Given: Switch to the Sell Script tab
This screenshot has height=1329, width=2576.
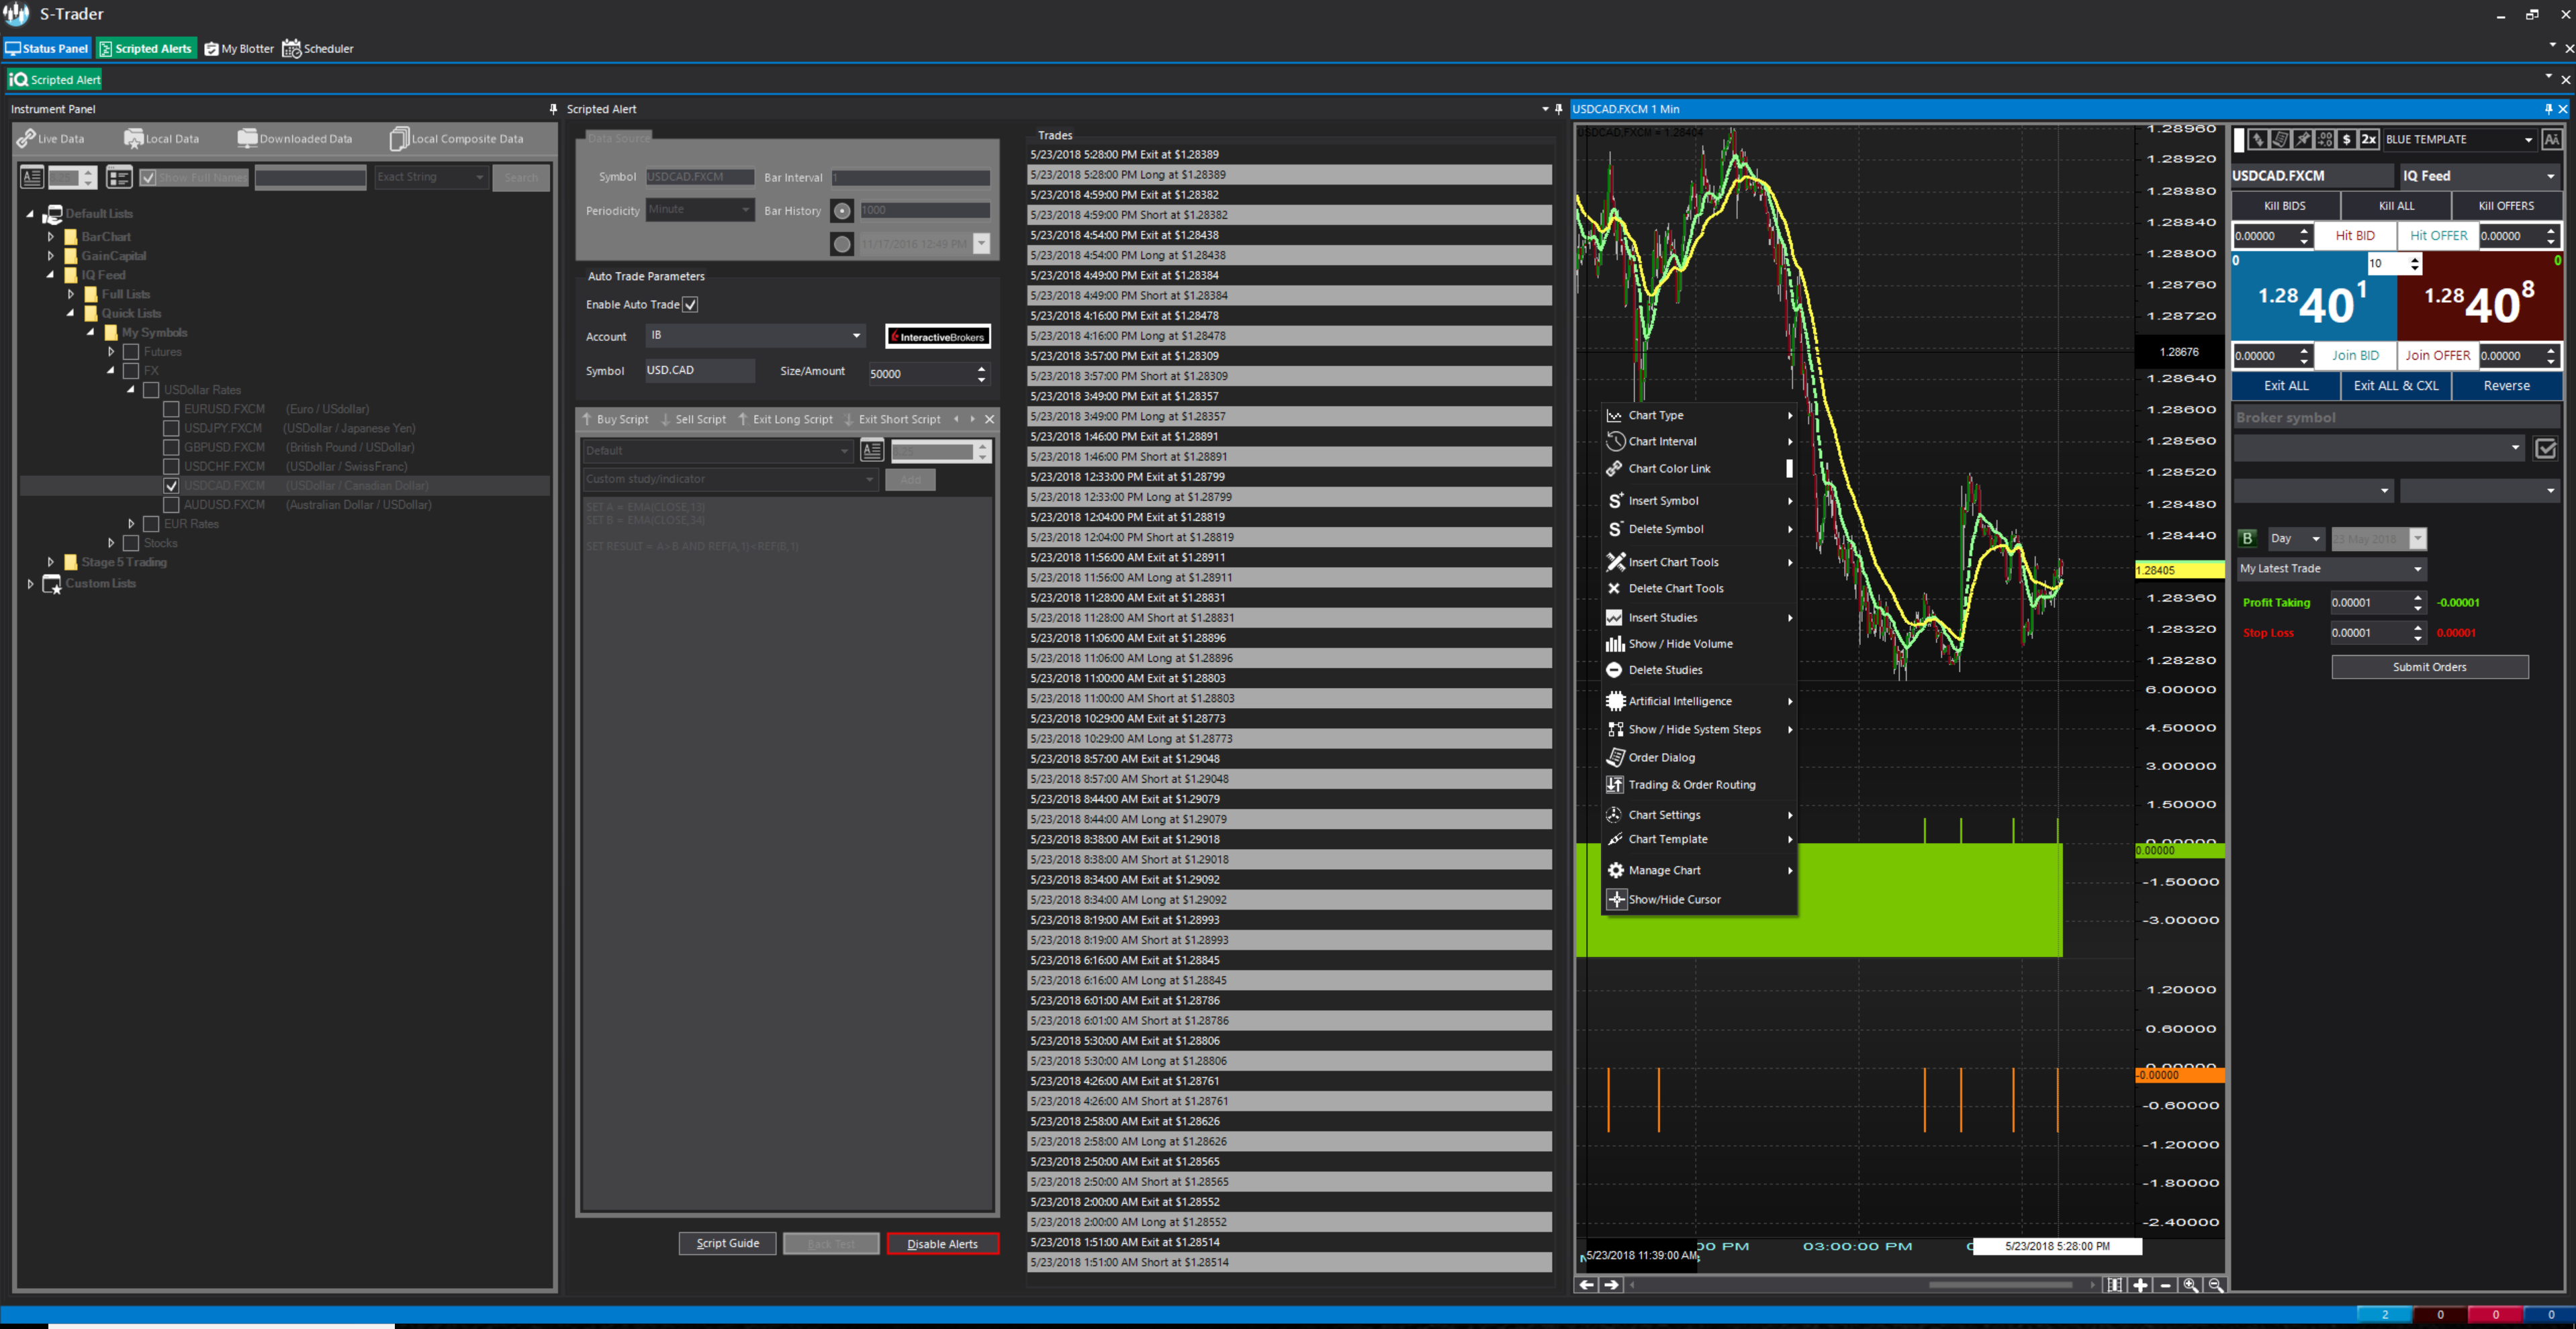Looking at the screenshot, I should click(x=693, y=420).
